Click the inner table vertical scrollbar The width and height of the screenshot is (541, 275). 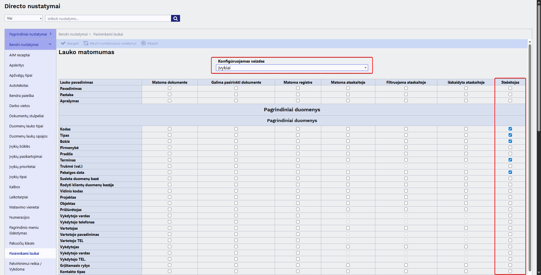(x=530, y=158)
